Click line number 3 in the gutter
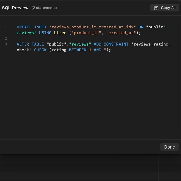The width and height of the screenshot is (181, 181). coord(6,44)
